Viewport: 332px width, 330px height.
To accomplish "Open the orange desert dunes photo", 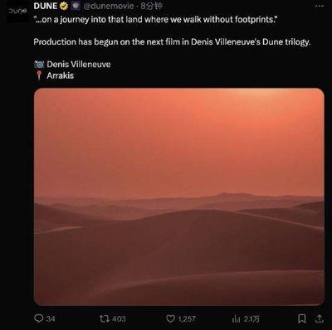I will click(x=179, y=197).
